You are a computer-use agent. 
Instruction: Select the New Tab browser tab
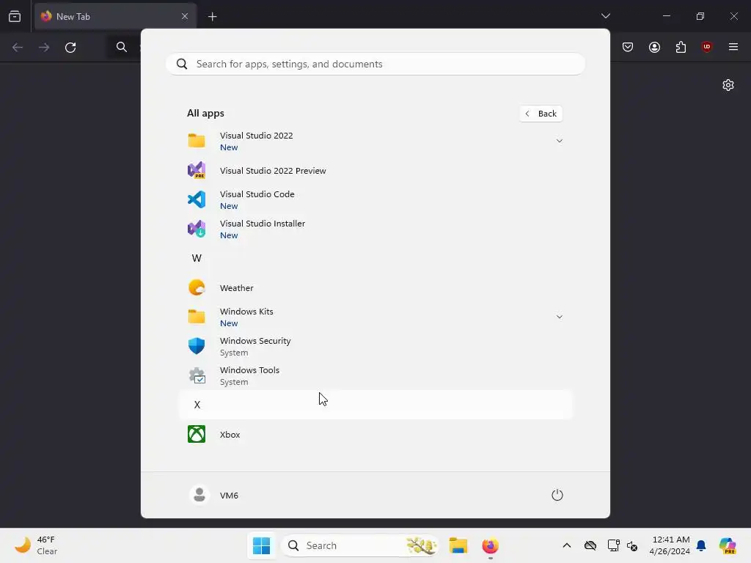coord(115,16)
